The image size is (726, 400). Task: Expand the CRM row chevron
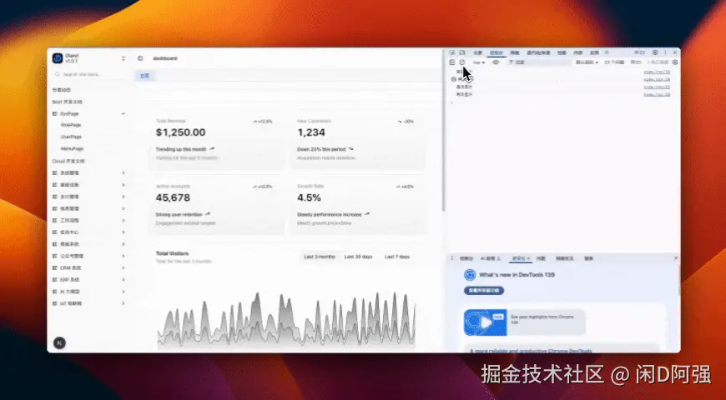click(x=124, y=267)
